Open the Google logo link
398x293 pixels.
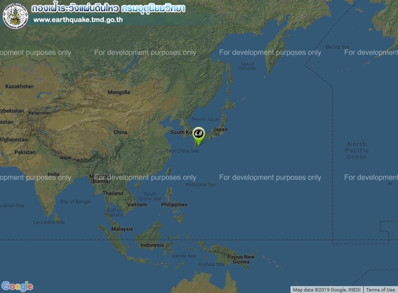click(x=17, y=286)
